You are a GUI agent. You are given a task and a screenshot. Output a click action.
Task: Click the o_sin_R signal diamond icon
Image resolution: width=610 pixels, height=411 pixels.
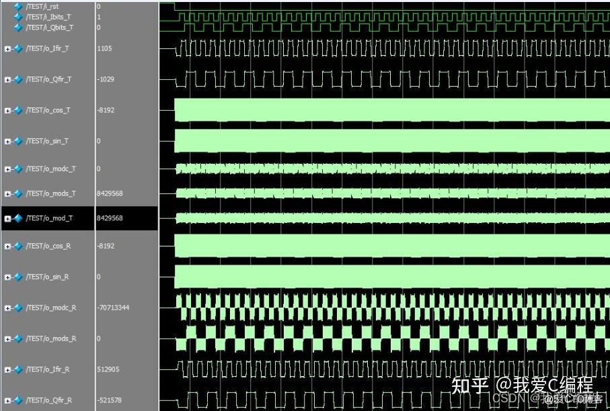tap(18, 277)
